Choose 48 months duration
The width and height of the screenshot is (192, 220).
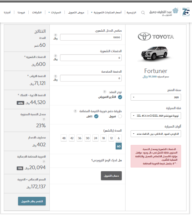pyautogui.click(x=64, y=138)
